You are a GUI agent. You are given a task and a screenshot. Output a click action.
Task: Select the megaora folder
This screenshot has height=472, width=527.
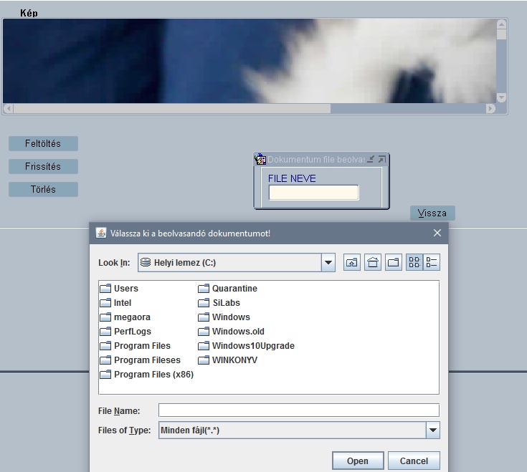(125, 317)
